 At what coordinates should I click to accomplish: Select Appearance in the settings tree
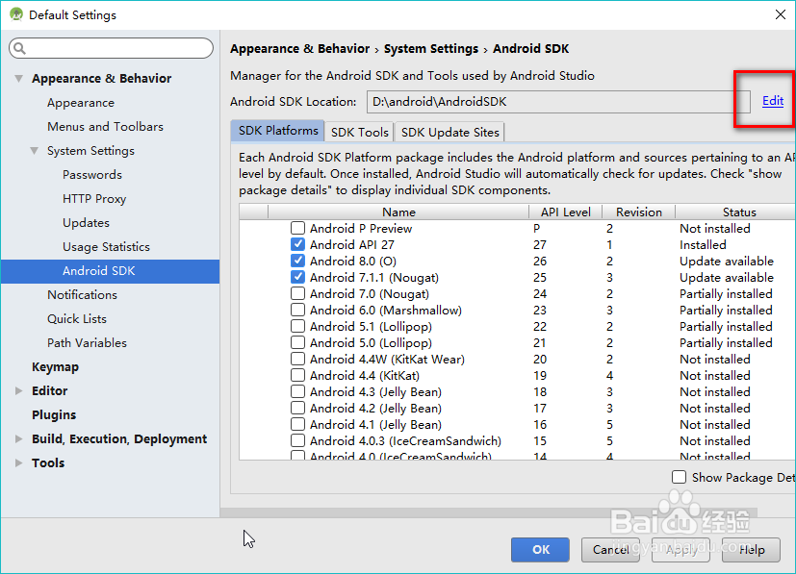tap(81, 103)
